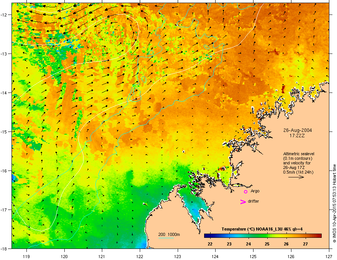
Task: Click the 0.5m/s velocity scale arrow
Action: coord(296,177)
